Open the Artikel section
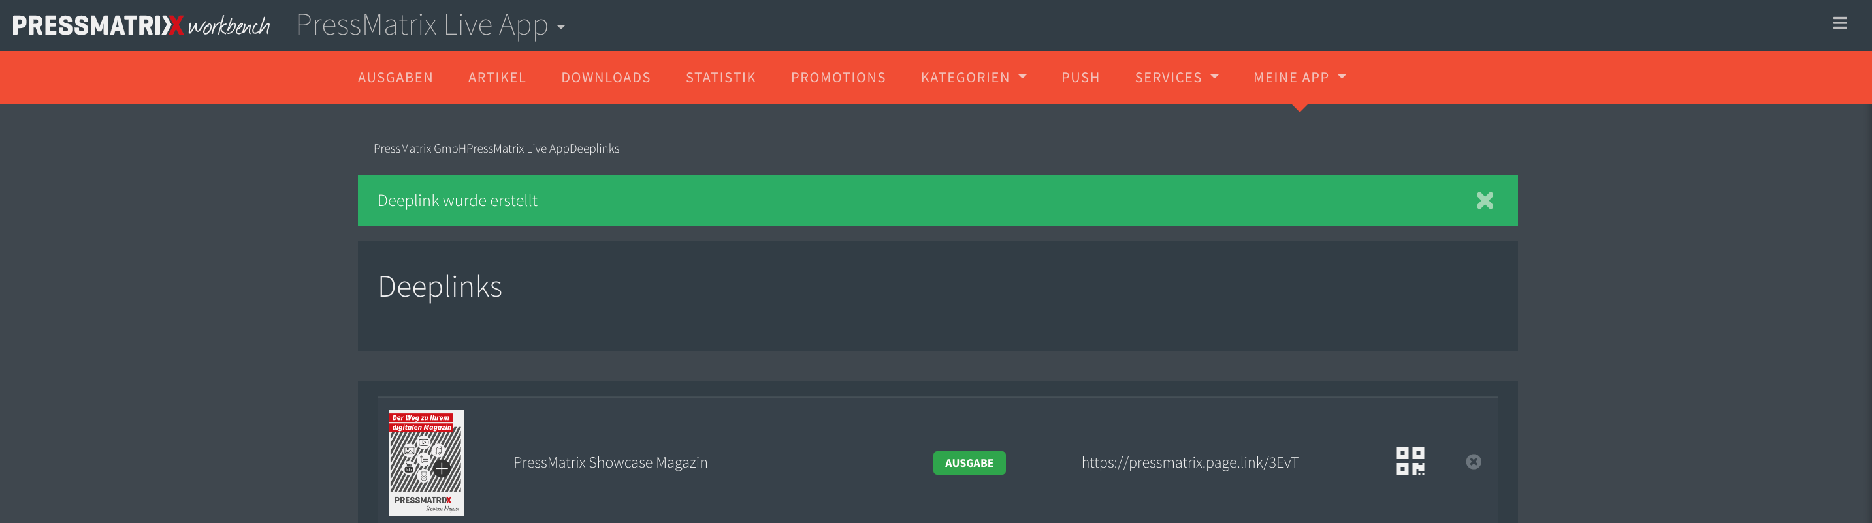Screen dimensions: 1872x523 pyautogui.click(x=497, y=78)
